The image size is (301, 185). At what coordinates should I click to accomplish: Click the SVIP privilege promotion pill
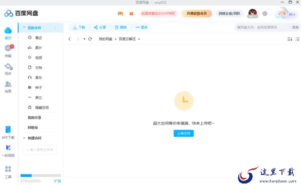(x=159, y=13)
